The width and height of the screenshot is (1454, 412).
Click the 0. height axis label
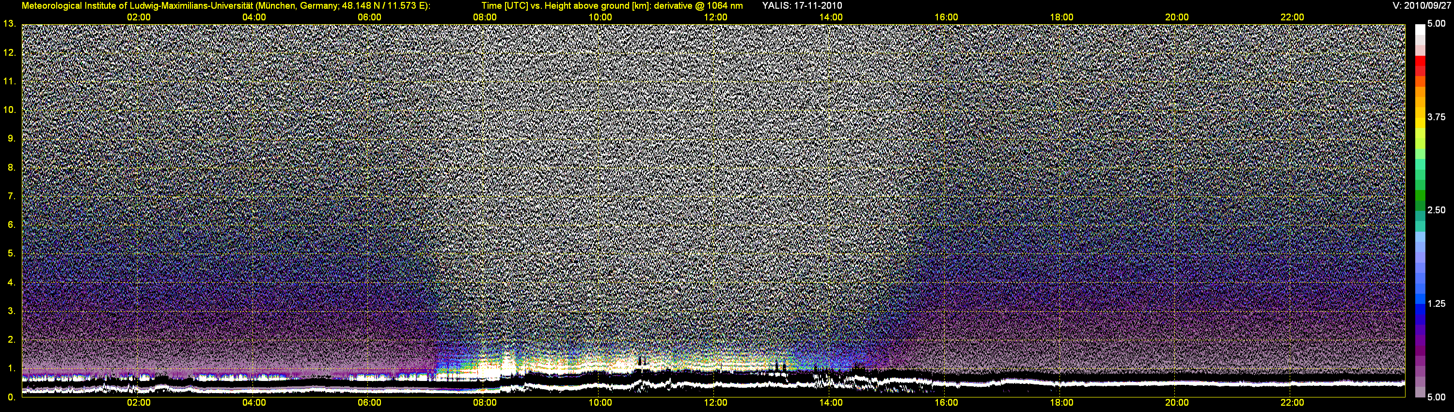pos(12,397)
